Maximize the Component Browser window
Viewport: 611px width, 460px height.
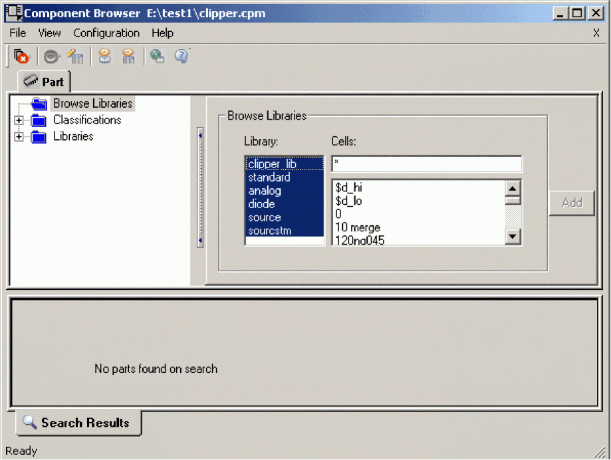(577, 14)
